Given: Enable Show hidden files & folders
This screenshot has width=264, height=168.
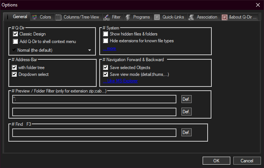Looking at the screenshot, I should 106,34.
